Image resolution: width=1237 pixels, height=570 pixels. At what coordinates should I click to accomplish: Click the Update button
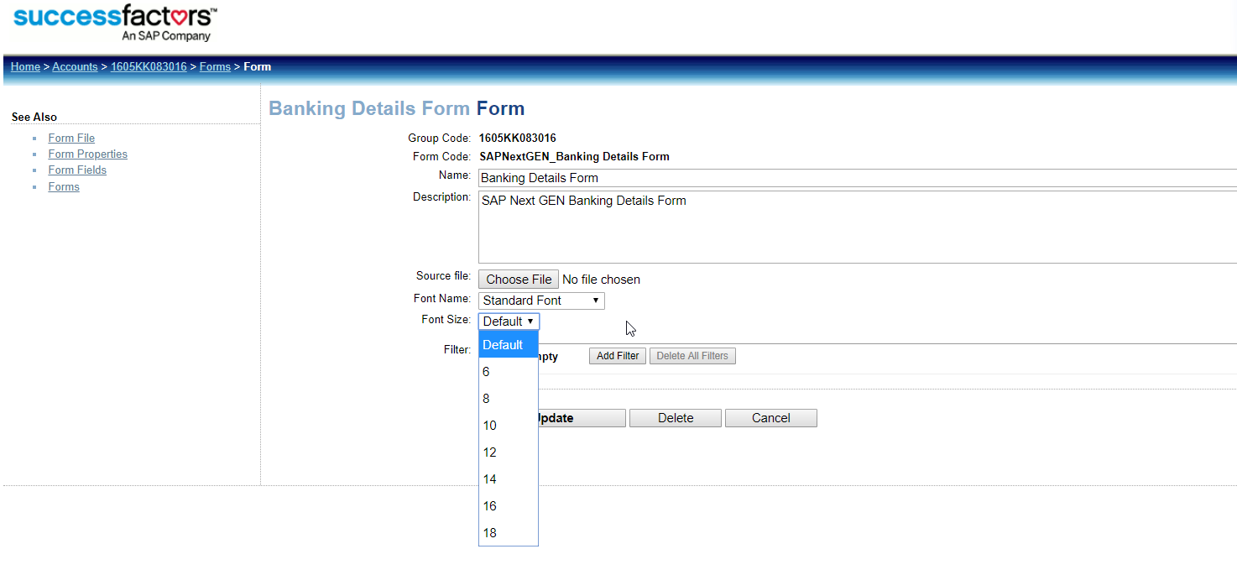(582, 418)
